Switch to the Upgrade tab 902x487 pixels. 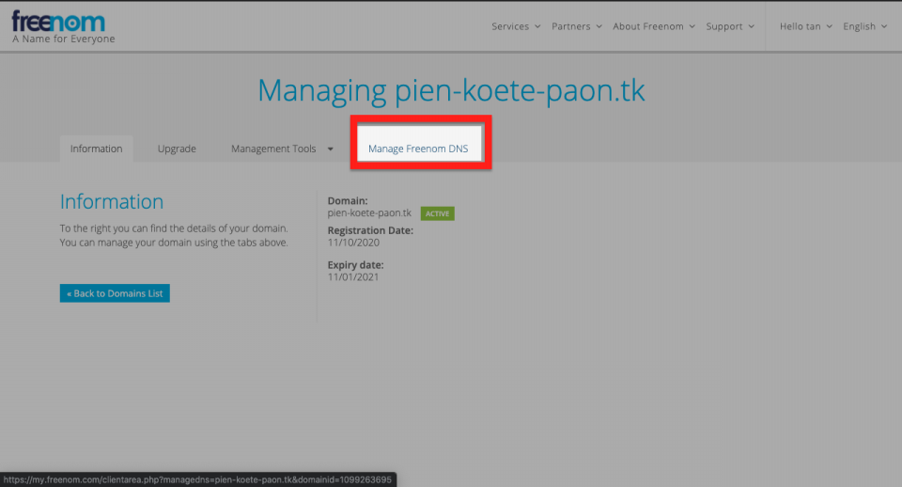177,149
